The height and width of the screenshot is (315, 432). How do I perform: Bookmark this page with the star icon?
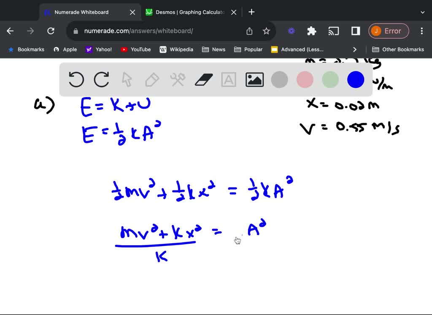(x=266, y=31)
